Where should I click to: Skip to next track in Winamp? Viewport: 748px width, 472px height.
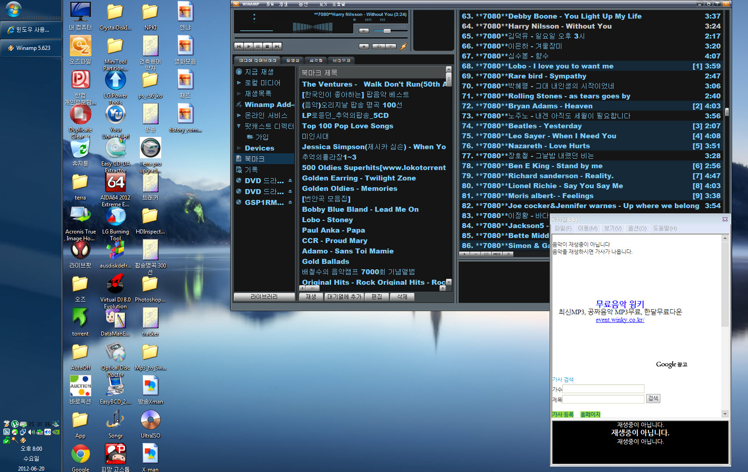[277, 46]
